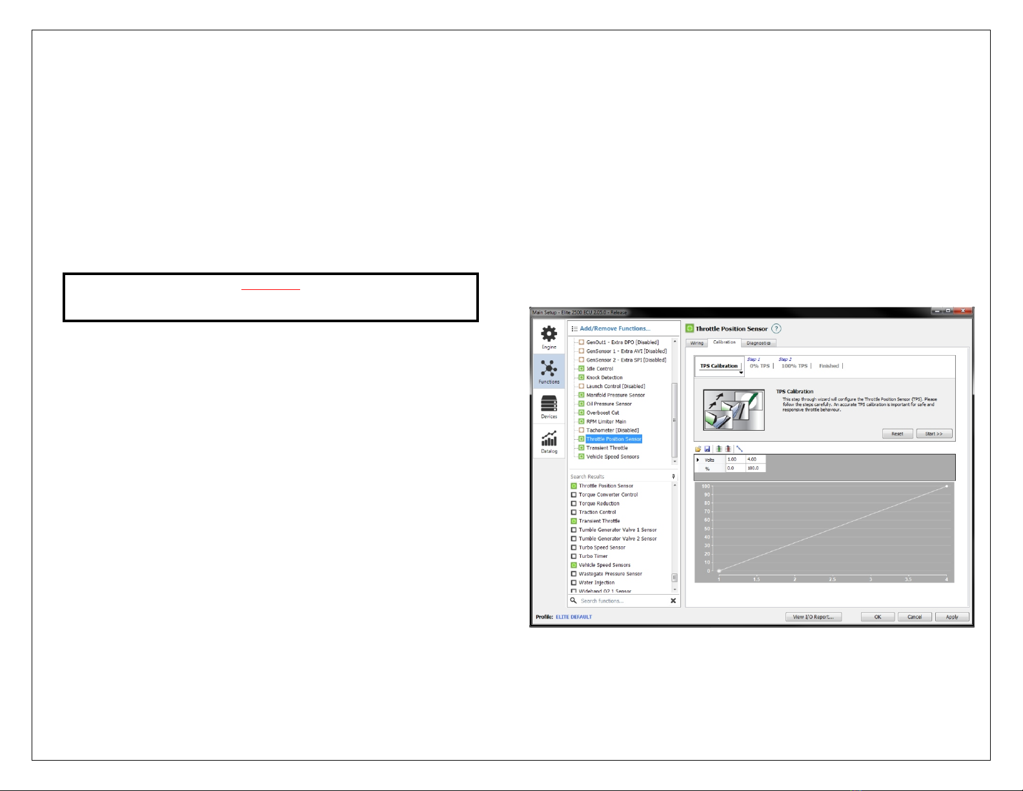Click the blue floppy disk save icon
The height and width of the screenshot is (791, 1023).
coord(707,449)
